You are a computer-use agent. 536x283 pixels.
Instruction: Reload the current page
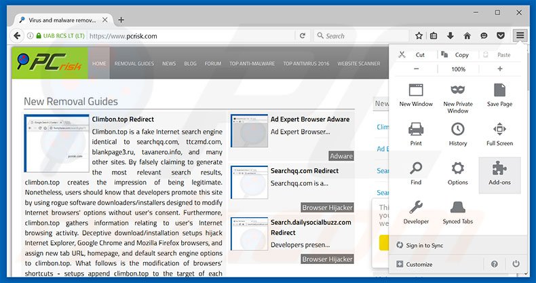click(x=302, y=35)
